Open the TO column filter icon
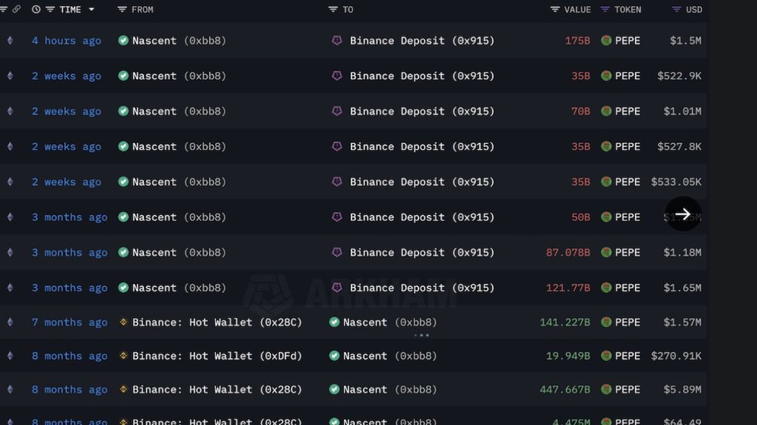 point(333,9)
